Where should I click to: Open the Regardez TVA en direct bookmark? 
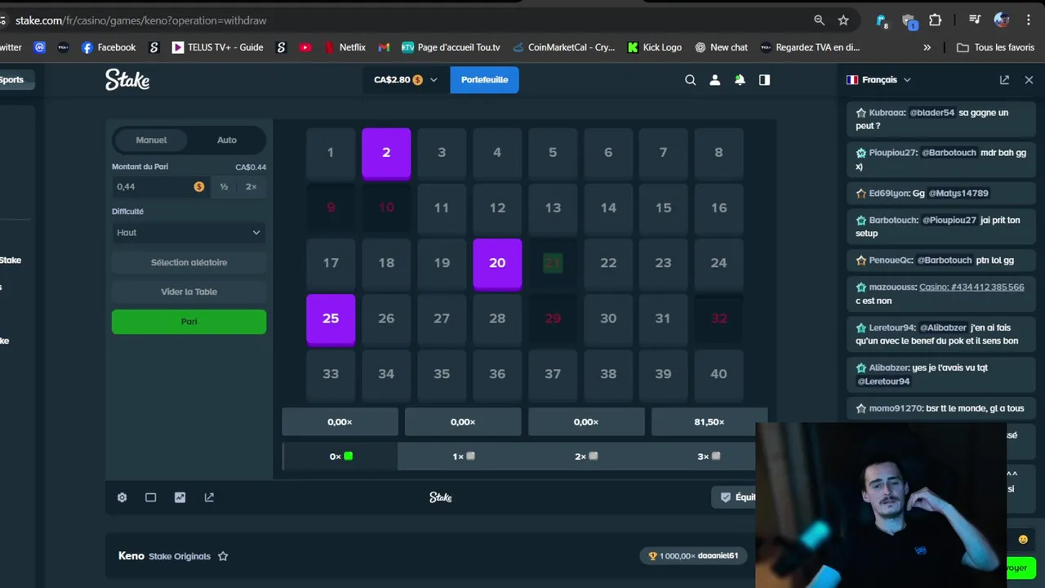click(x=810, y=47)
